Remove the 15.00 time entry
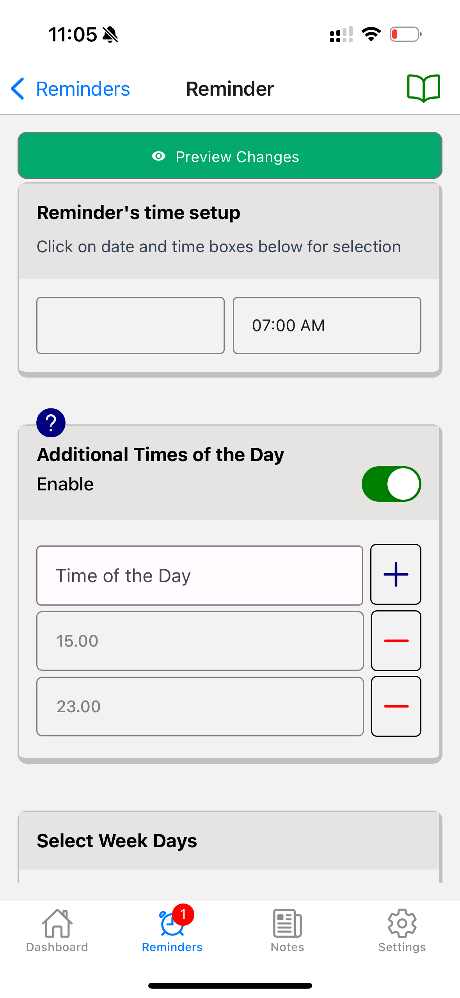This screenshot has height=998, width=460. pos(396,641)
